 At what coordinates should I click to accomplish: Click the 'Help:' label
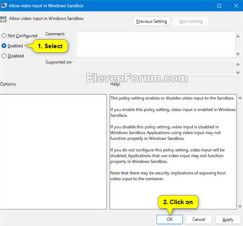(x=115, y=84)
